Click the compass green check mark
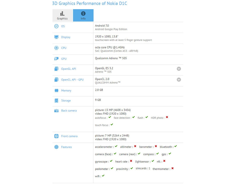The width and height of the screenshot is (248, 184). tap(157, 154)
